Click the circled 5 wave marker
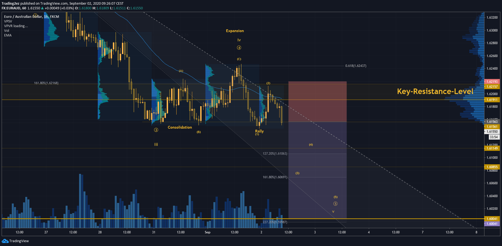The image size is (502, 246). tap(335, 203)
